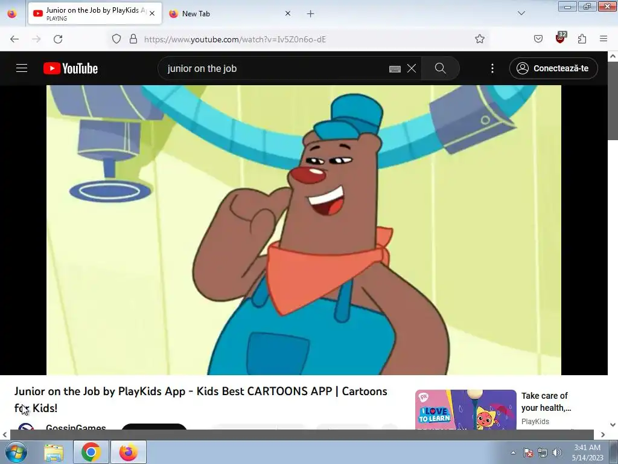This screenshot has width=618, height=464.
Task: Open the network status tray icon
Action: tap(543, 453)
